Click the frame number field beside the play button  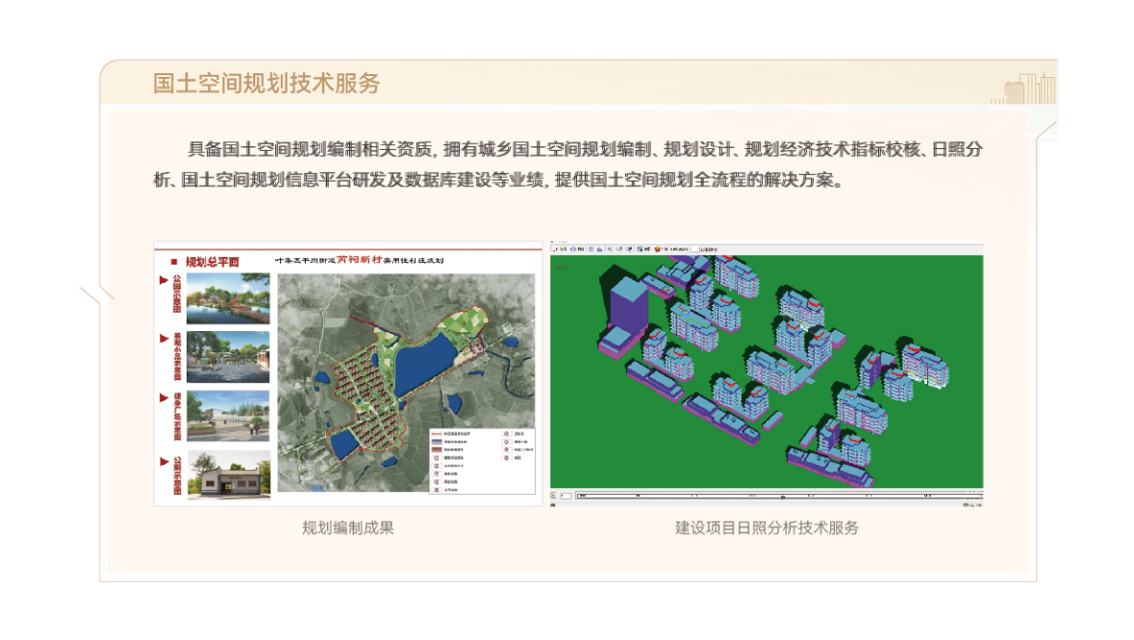(567, 497)
